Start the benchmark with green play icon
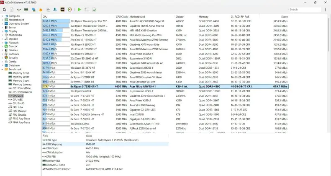 click(80, 10)
